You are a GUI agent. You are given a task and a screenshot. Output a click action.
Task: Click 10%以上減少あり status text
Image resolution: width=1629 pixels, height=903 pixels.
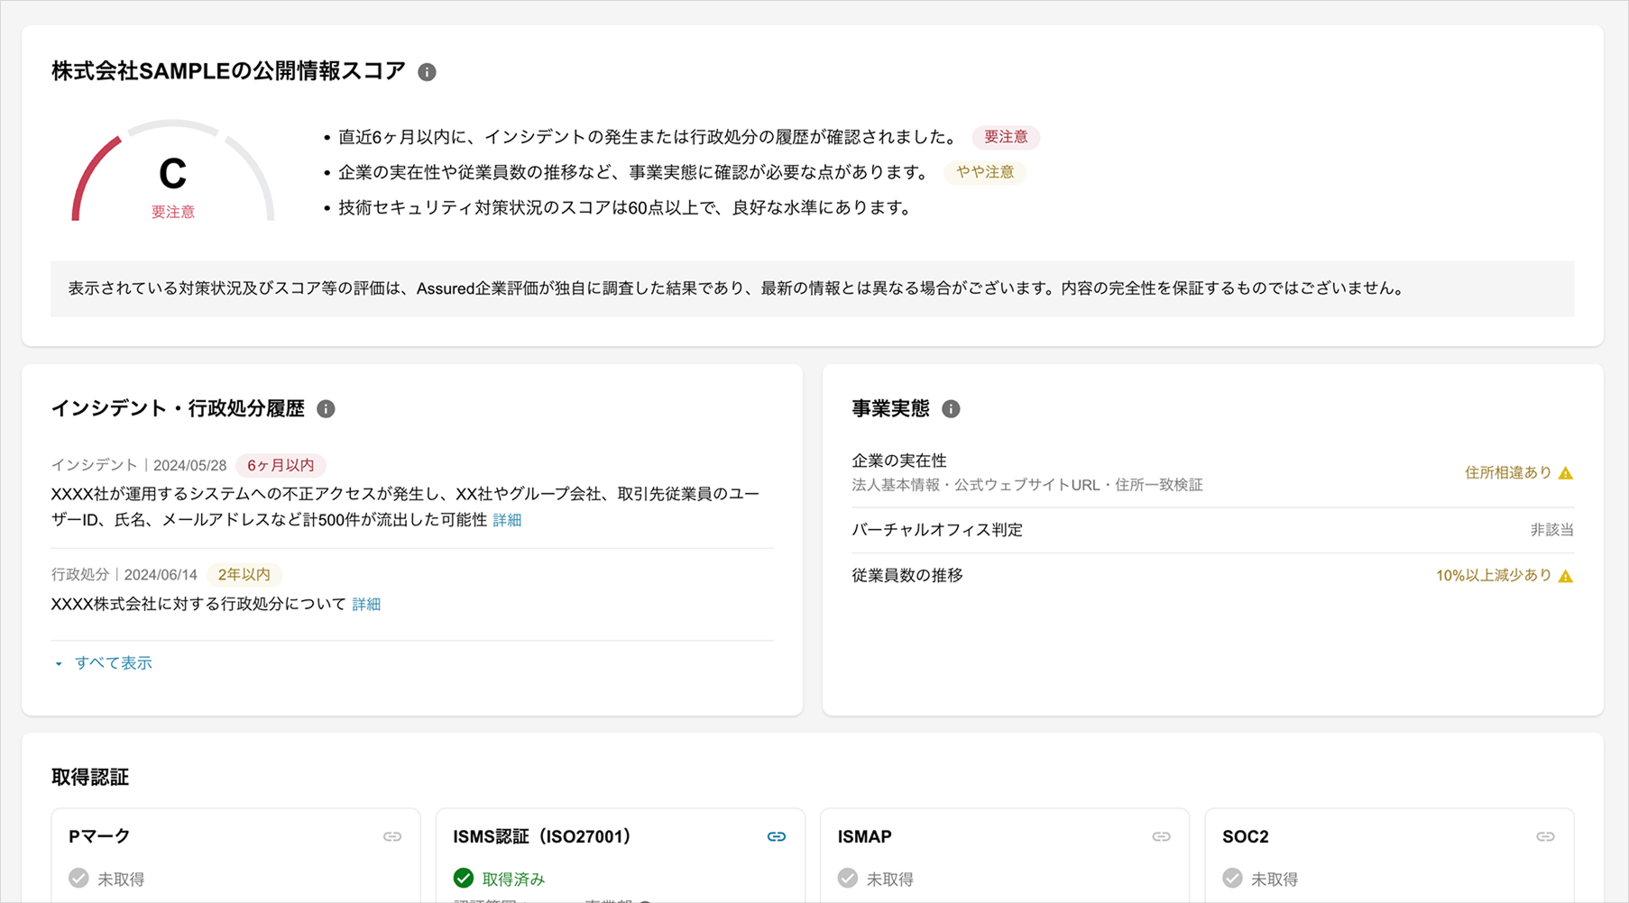pos(1494,576)
